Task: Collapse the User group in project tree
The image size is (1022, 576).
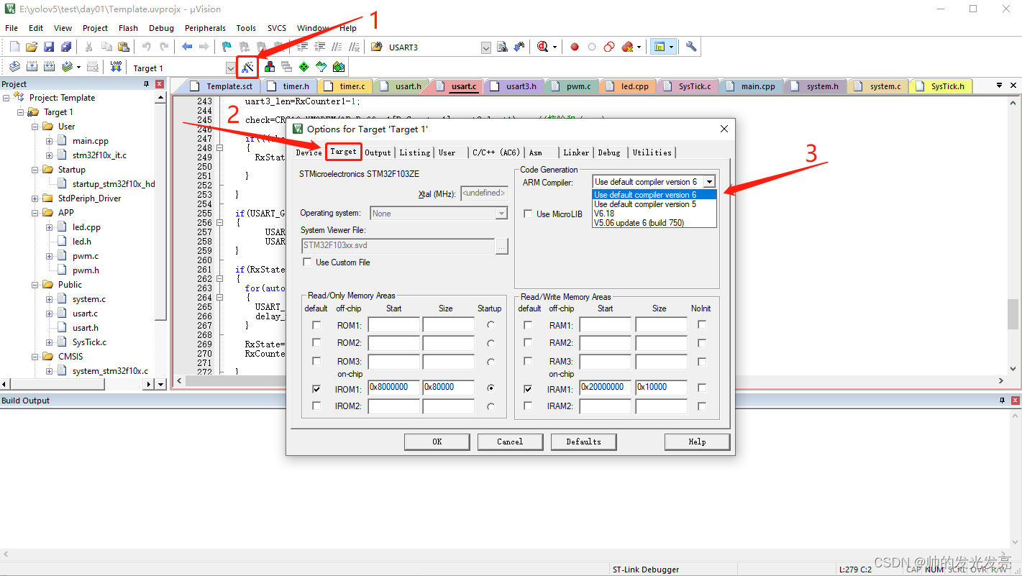Action: [x=35, y=127]
